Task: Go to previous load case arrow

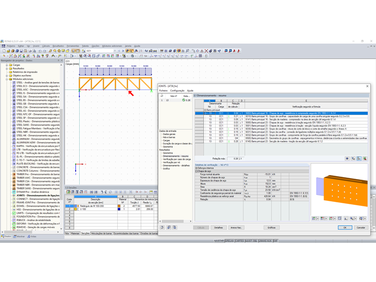Action: pos(119,51)
